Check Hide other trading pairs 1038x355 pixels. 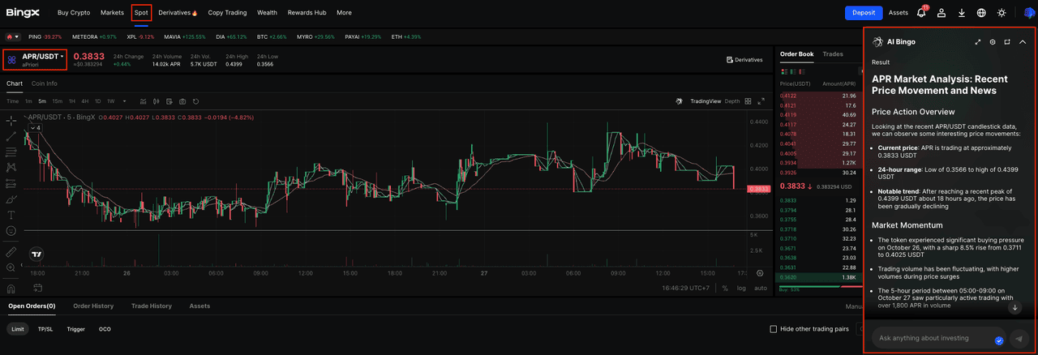coord(774,329)
